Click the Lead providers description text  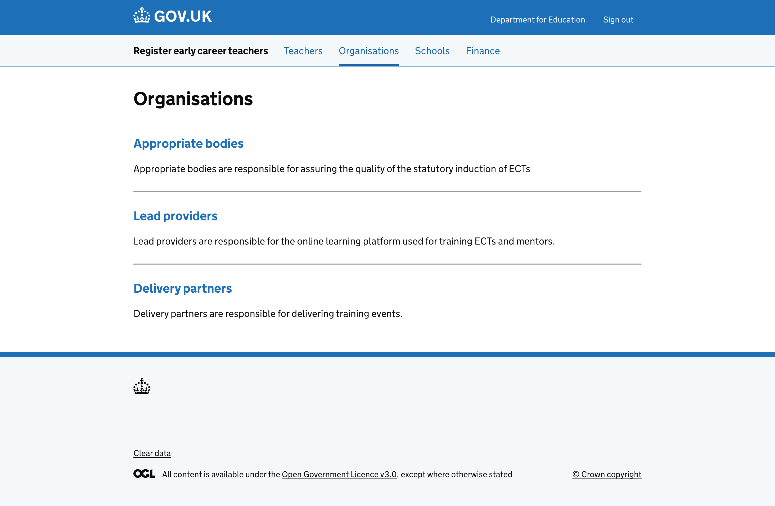click(x=344, y=241)
